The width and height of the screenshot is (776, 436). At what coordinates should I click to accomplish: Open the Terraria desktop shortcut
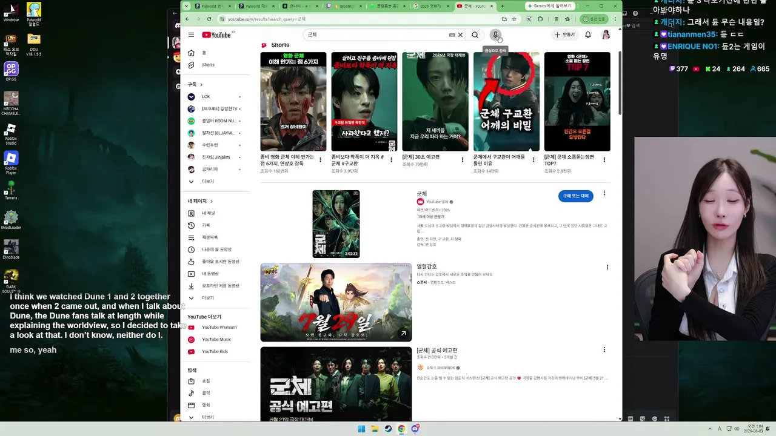click(11, 190)
